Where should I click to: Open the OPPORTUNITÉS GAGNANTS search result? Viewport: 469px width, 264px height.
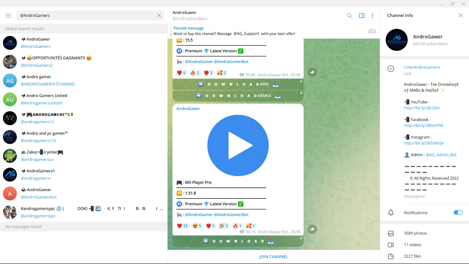(x=84, y=62)
